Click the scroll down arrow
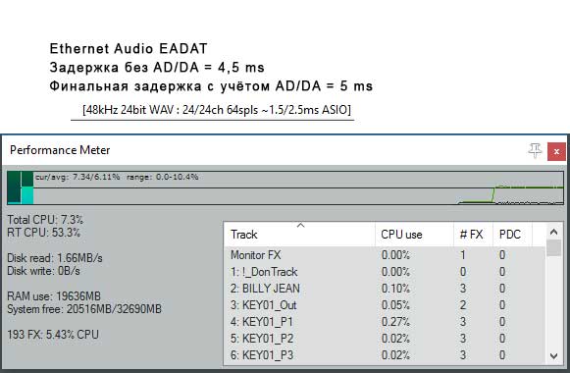This screenshot has height=373, width=570. pyautogui.click(x=553, y=356)
